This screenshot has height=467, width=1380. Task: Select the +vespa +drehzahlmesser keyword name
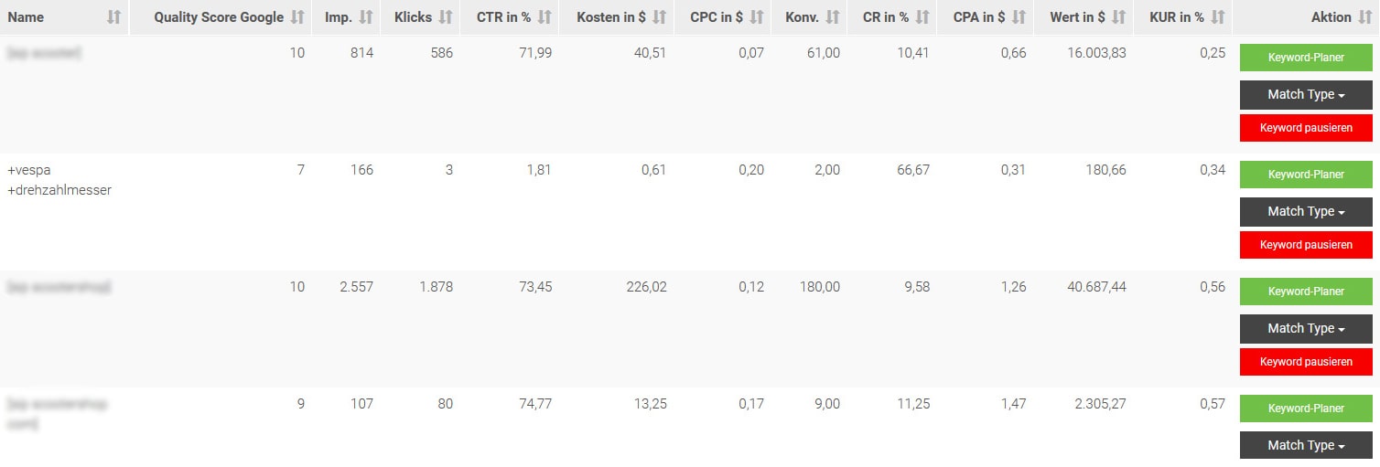59,180
